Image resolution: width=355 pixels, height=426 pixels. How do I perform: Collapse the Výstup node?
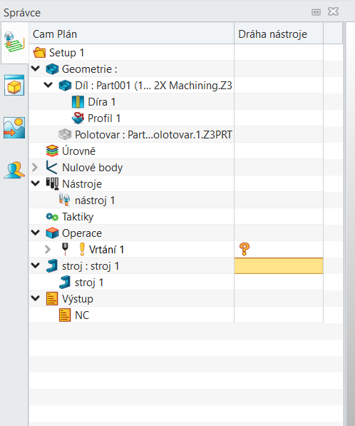pyautogui.click(x=35, y=298)
